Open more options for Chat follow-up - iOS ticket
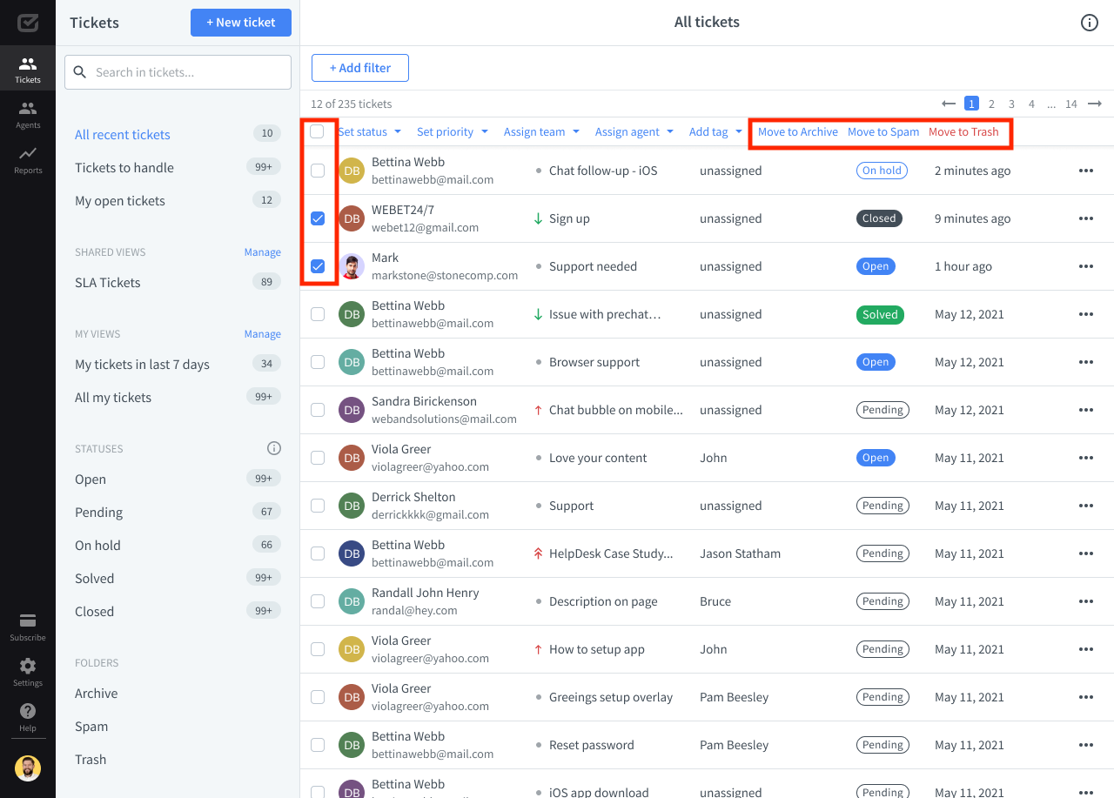The width and height of the screenshot is (1114, 798). 1086,171
